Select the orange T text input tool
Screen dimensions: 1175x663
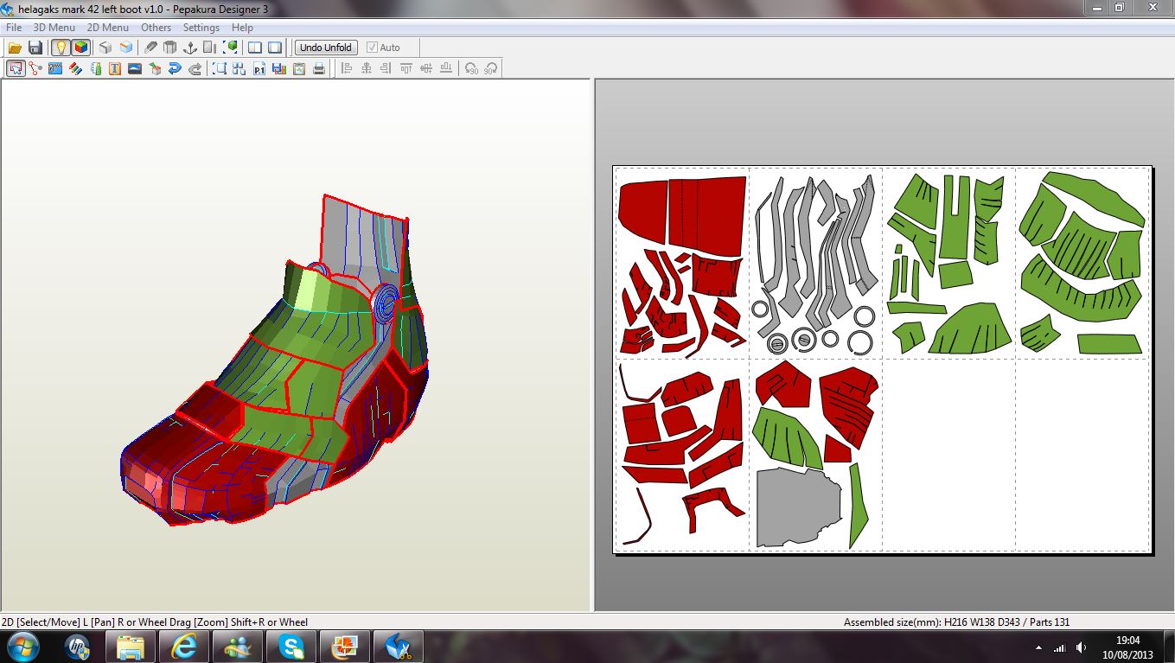point(115,68)
